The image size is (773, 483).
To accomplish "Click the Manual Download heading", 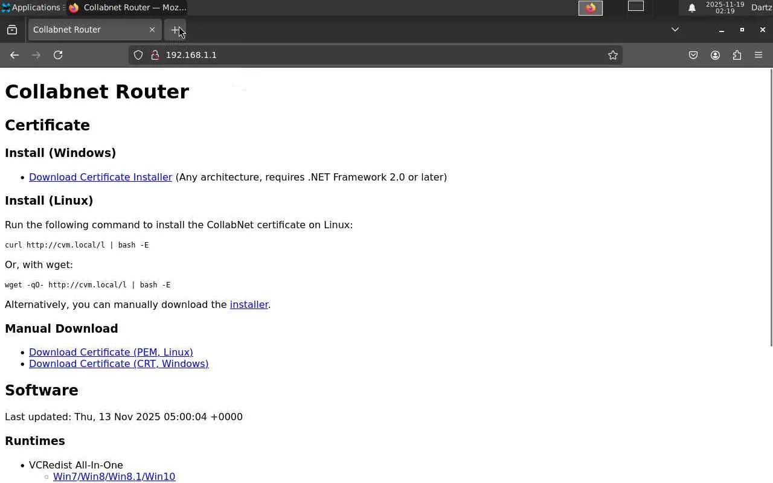I will [62, 328].
